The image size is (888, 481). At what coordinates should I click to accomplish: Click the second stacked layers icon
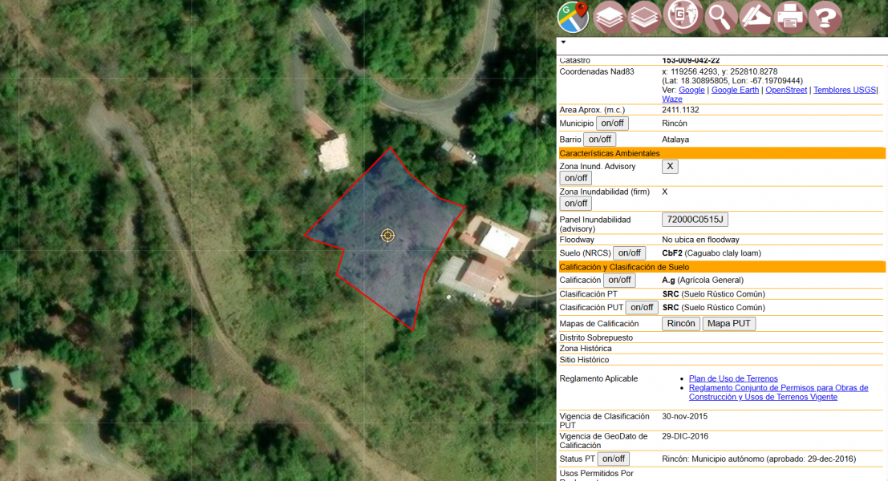coord(645,17)
